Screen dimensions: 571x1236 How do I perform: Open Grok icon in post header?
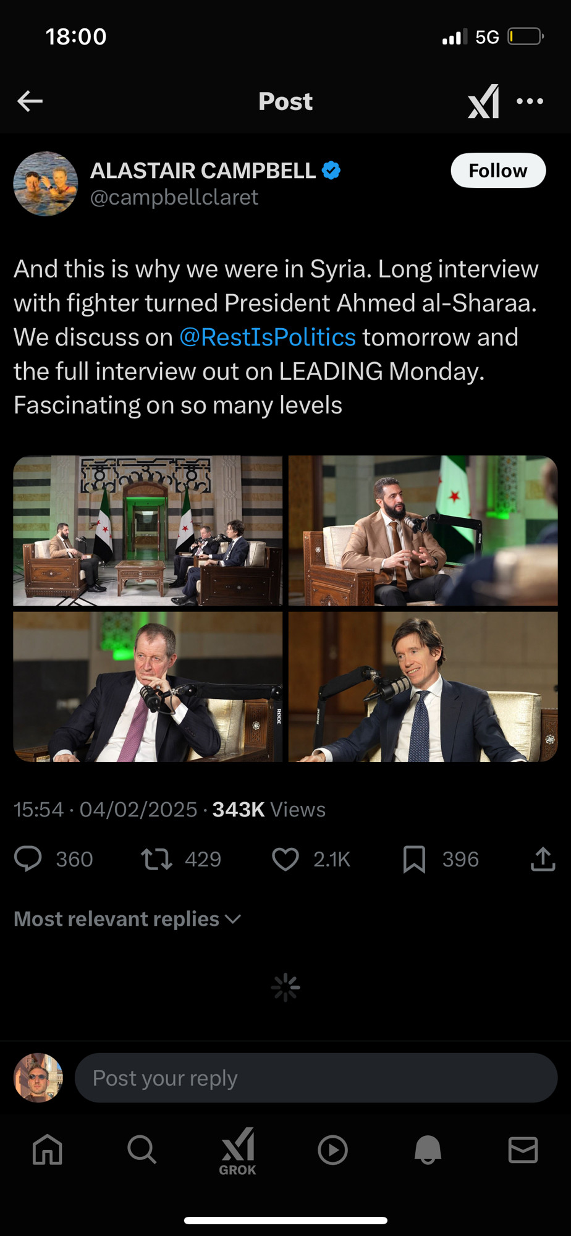pos(483,101)
